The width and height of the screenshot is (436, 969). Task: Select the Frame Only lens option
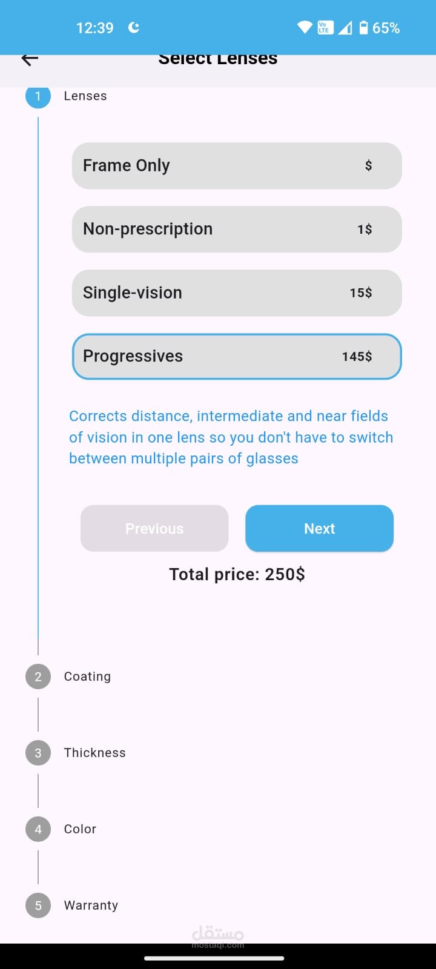click(237, 166)
